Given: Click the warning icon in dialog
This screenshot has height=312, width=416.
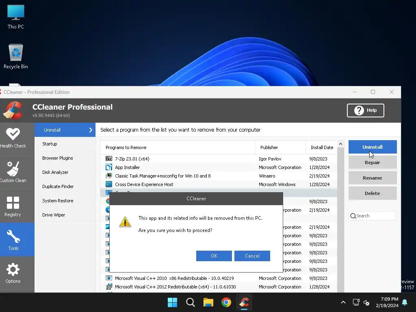Looking at the screenshot, I should 125,222.
